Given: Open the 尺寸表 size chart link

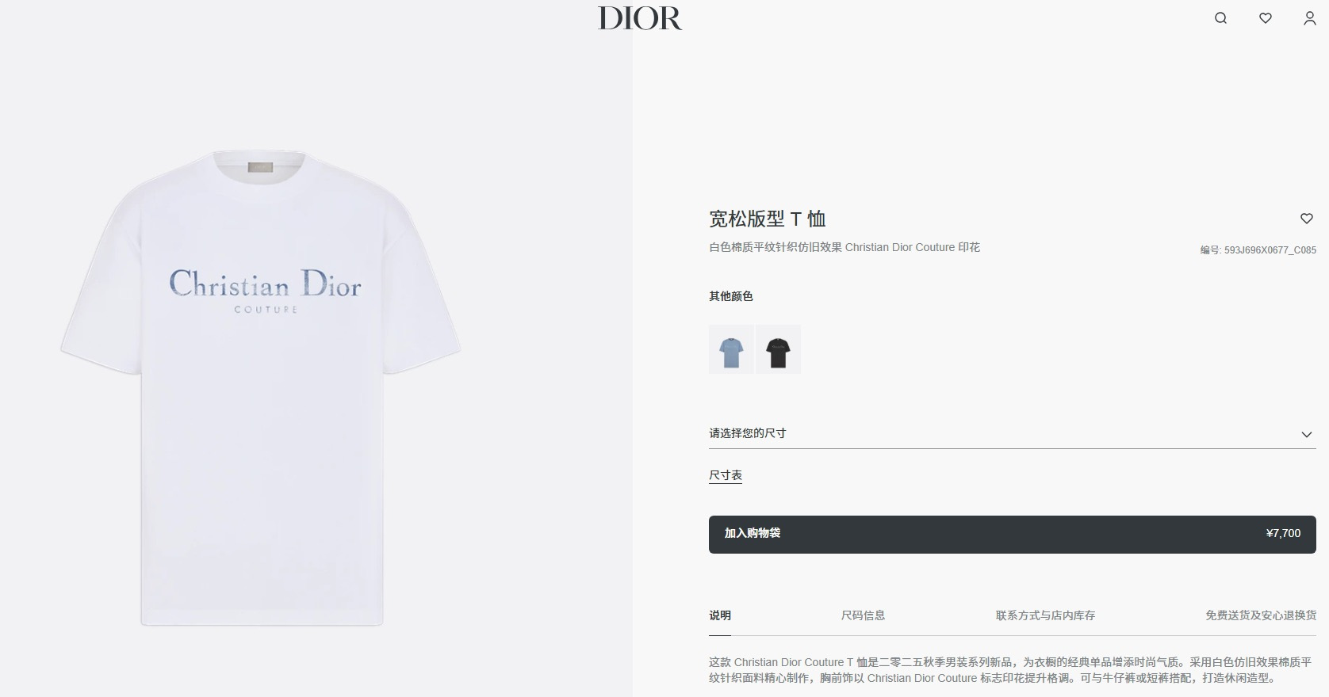Looking at the screenshot, I should (x=726, y=475).
